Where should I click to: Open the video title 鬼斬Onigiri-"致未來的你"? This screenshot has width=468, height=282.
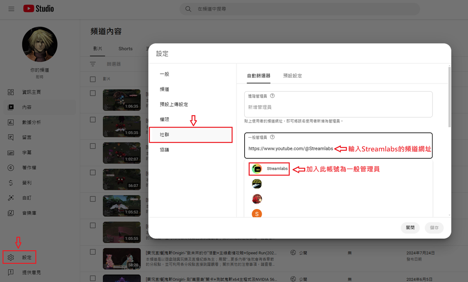click(x=211, y=252)
